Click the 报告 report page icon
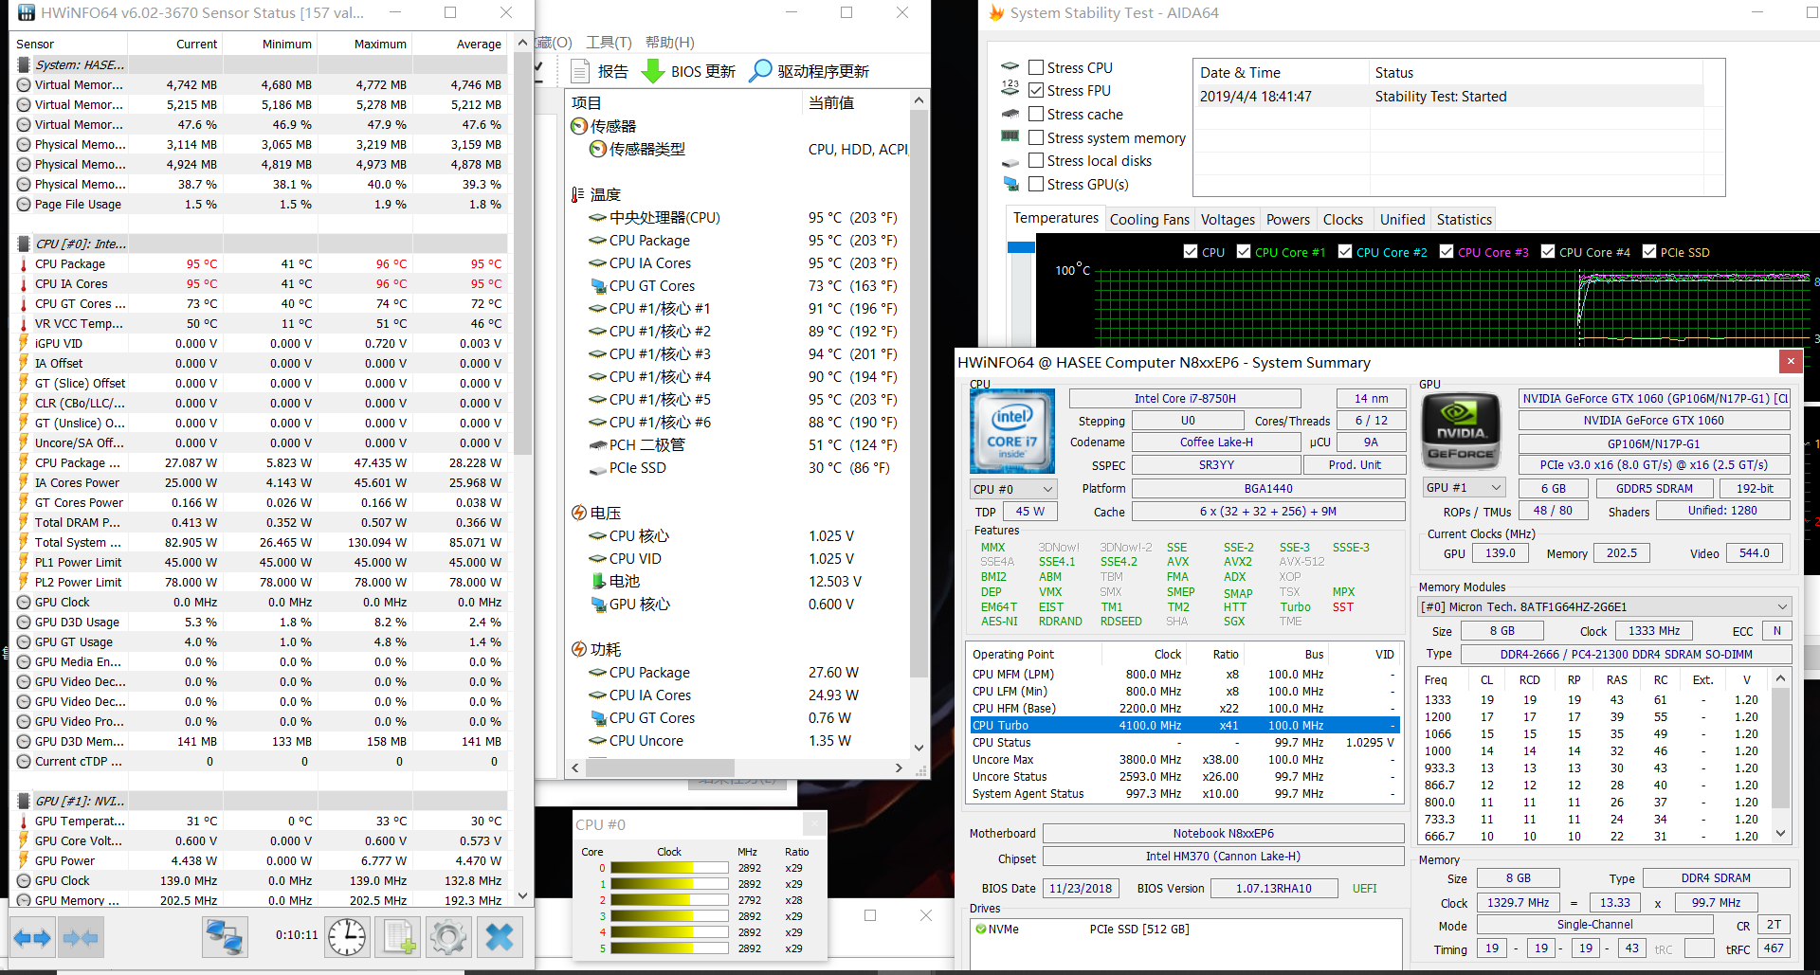This screenshot has height=975, width=1820. coord(580,71)
